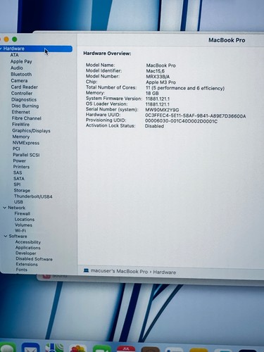Collapse the Network section chevron
The width and height of the screenshot is (264, 352).
tap(4, 208)
